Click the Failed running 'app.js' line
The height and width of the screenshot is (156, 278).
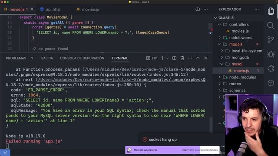coord(34,141)
